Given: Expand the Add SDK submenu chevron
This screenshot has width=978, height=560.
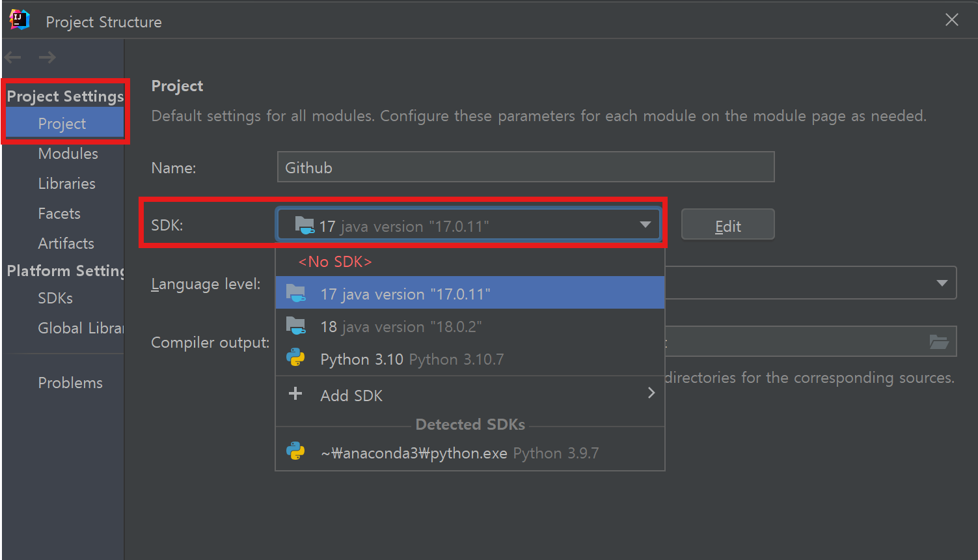Looking at the screenshot, I should pos(651,393).
